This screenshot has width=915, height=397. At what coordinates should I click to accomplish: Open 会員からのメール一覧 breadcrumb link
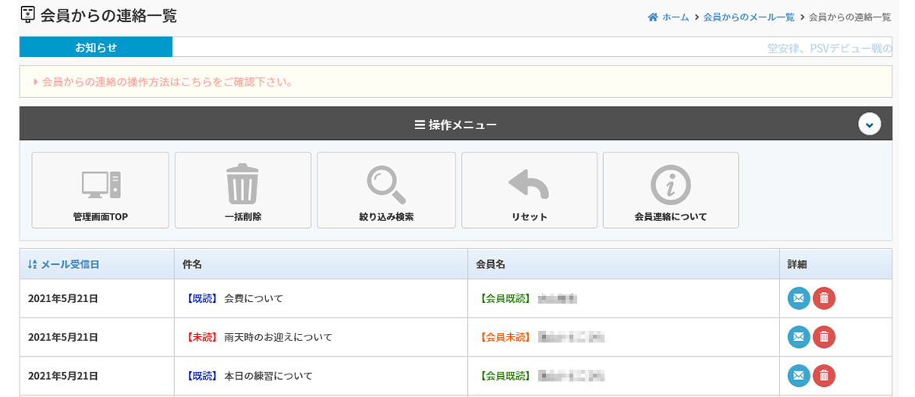point(749,17)
